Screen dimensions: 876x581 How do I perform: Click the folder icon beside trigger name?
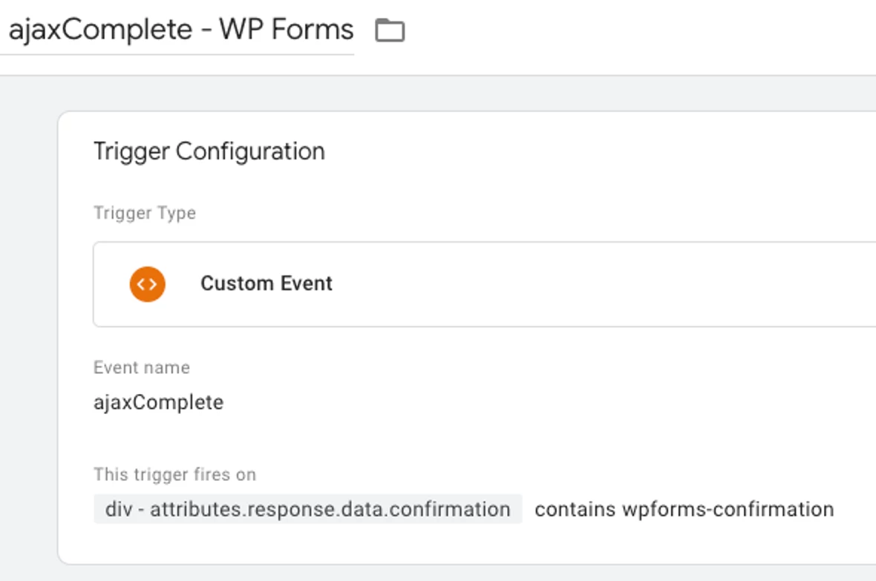click(390, 30)
